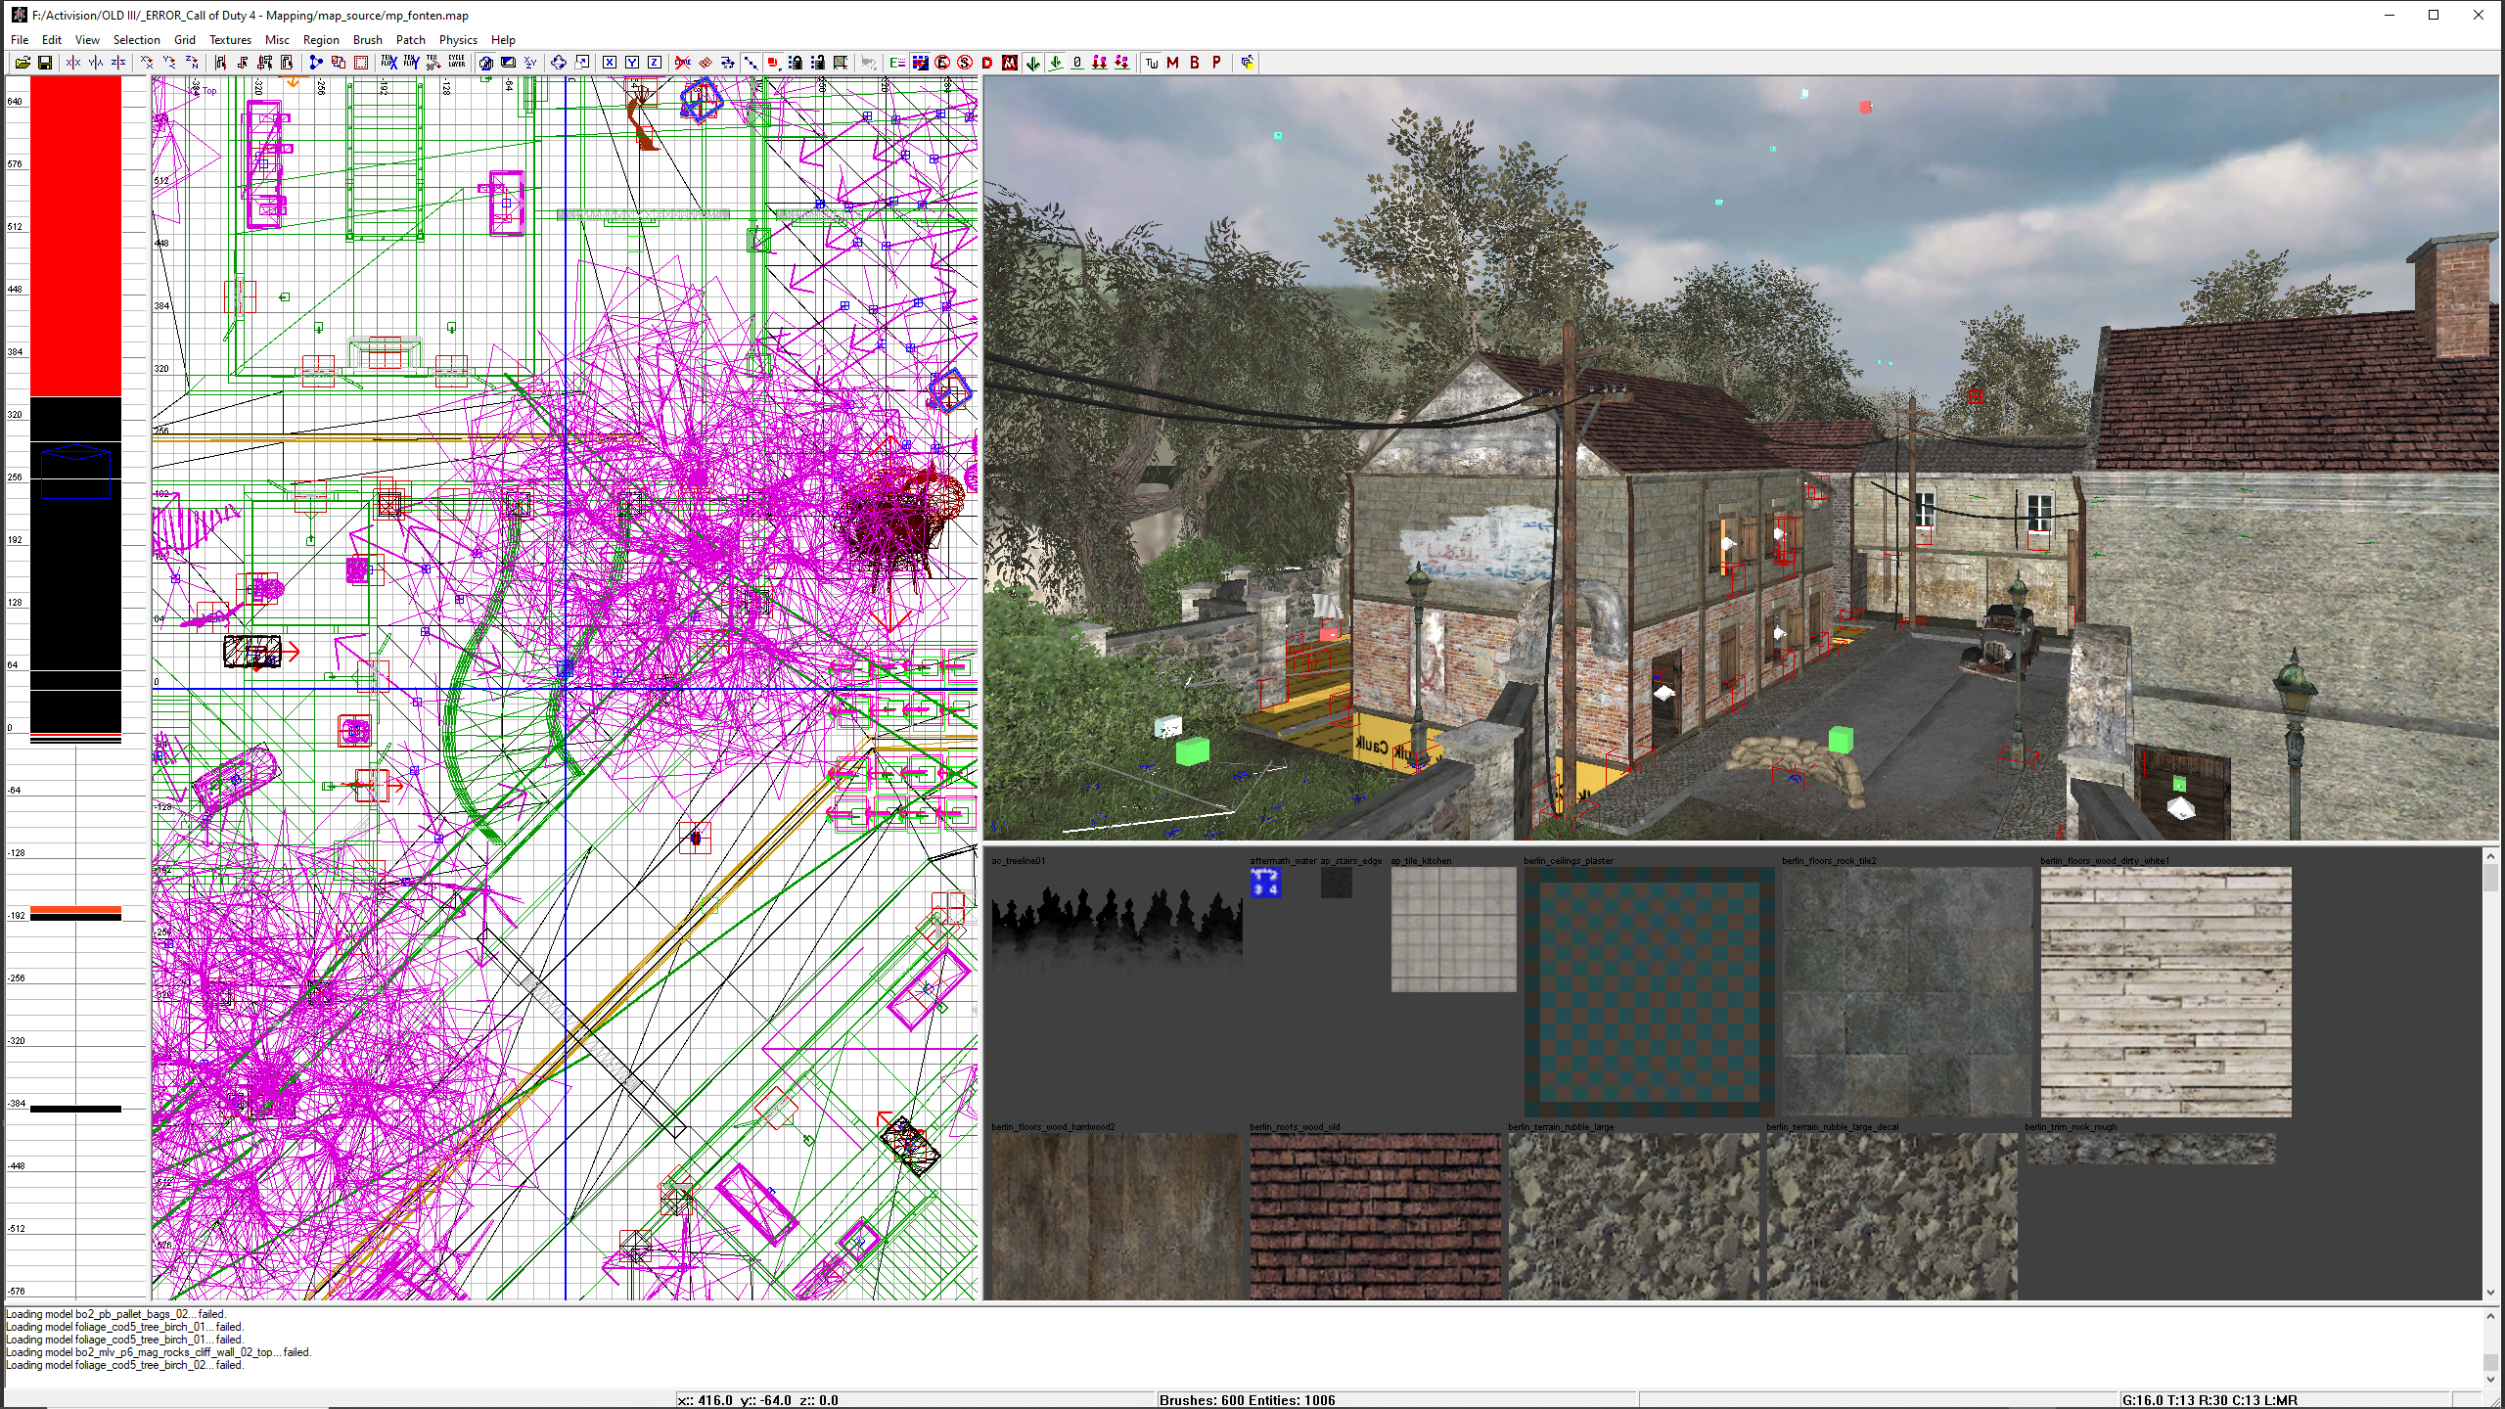Click the TEX FLIP X icon
This screenshot has height=1409, width=2505.
pyautogui.click(x=389, y=63)
